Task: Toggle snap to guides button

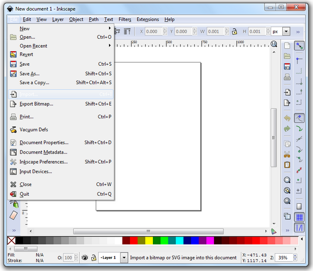Action: (299, 228)
